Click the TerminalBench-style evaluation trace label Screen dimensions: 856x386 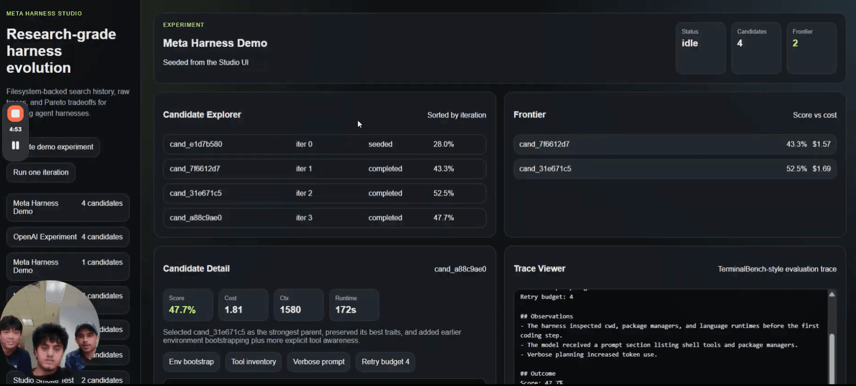777,269
